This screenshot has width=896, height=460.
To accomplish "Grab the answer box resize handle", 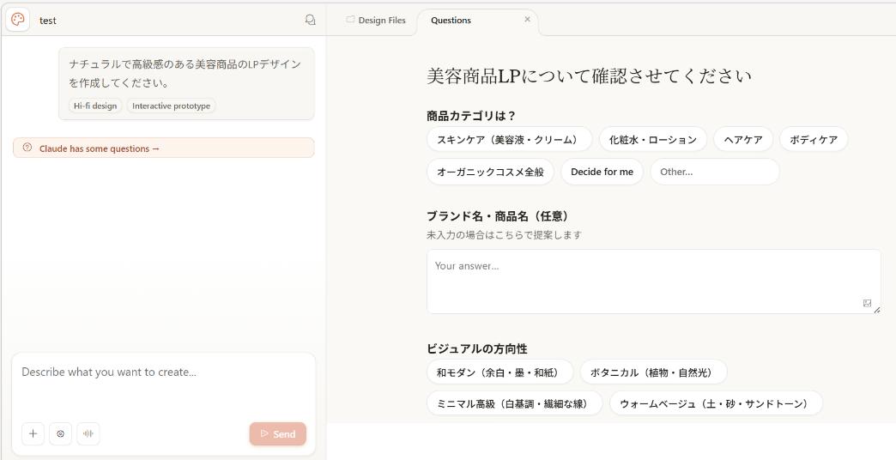I will tap(876, 309).
